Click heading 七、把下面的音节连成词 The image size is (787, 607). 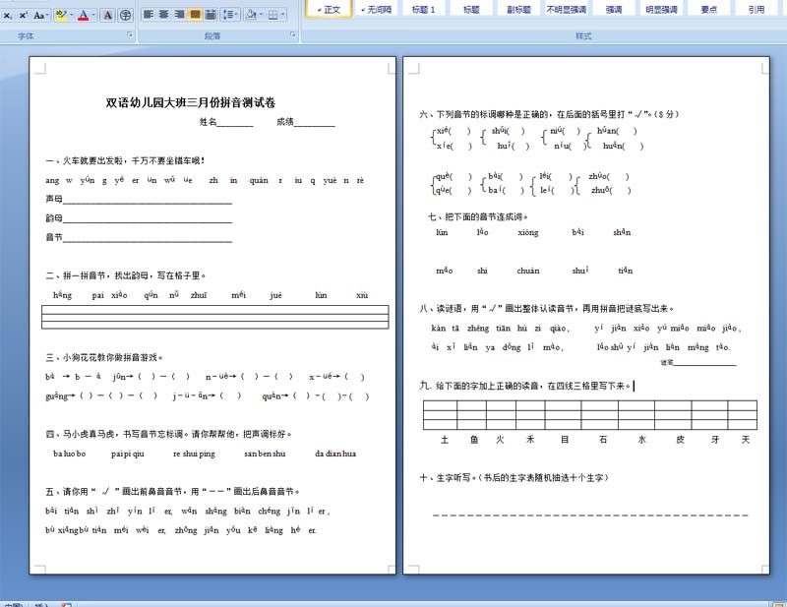click(x=478, y=216)
